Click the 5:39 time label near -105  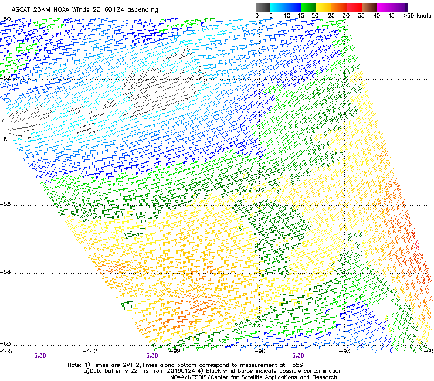[x=40, y=356]
